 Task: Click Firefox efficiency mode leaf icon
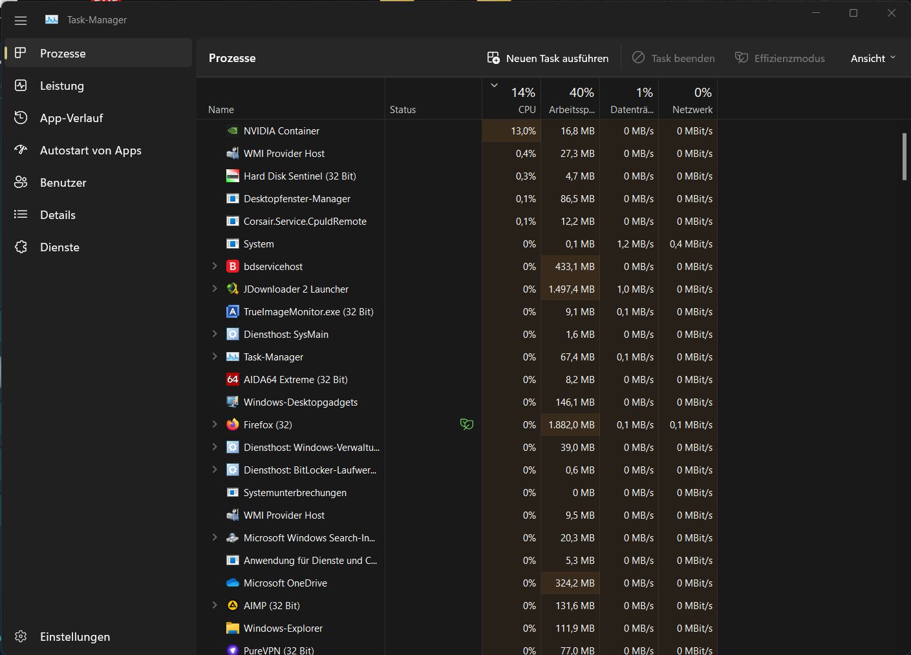tap(467, 424)
